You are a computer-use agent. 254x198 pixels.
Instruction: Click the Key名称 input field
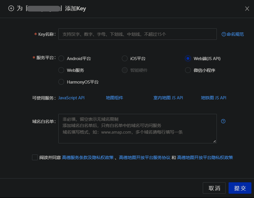click(x=137, y=34)
